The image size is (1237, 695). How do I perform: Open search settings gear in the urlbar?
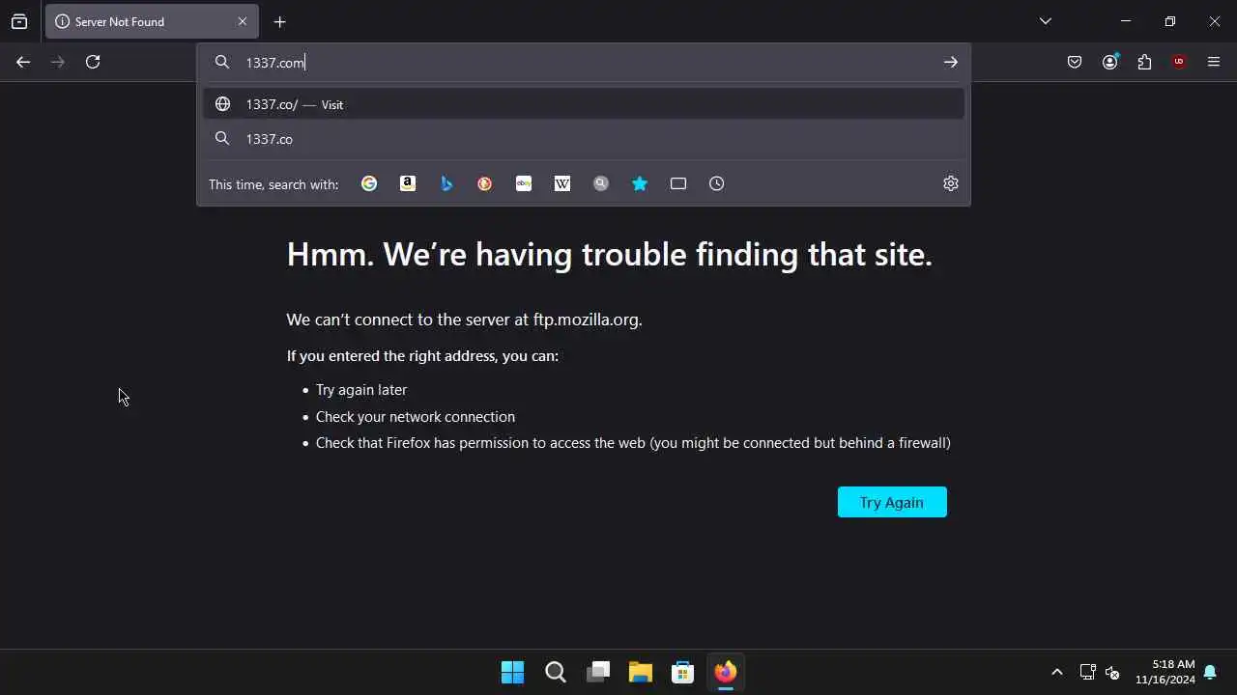[x=951, y=183]
